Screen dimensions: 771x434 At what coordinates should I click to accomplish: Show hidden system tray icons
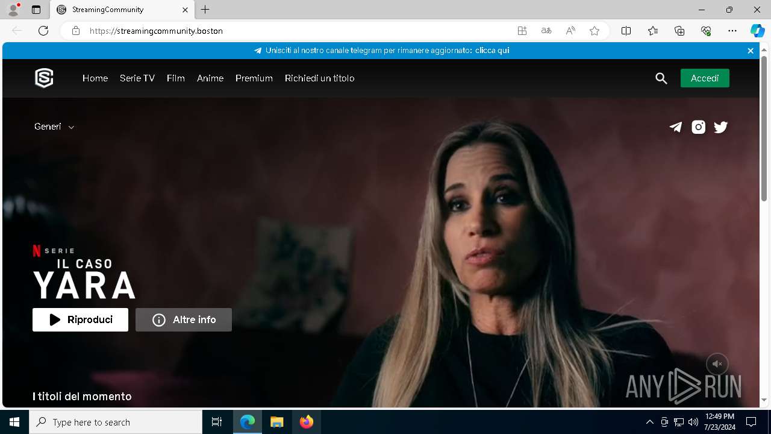point(649,422)
